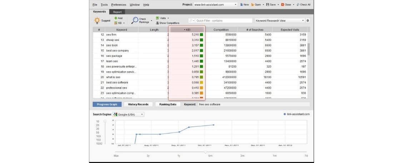Open the arrow next to Open
This screenshot has height=163, width=403.
263,5
